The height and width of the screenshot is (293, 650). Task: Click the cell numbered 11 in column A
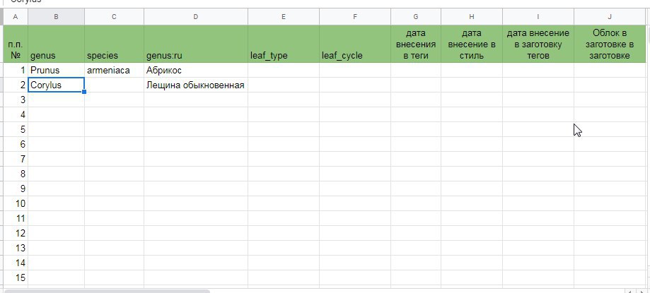[16, 218]
